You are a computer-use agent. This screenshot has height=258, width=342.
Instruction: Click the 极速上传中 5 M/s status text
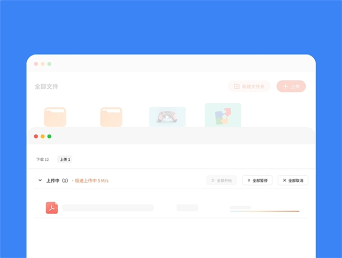coord(91,181)
